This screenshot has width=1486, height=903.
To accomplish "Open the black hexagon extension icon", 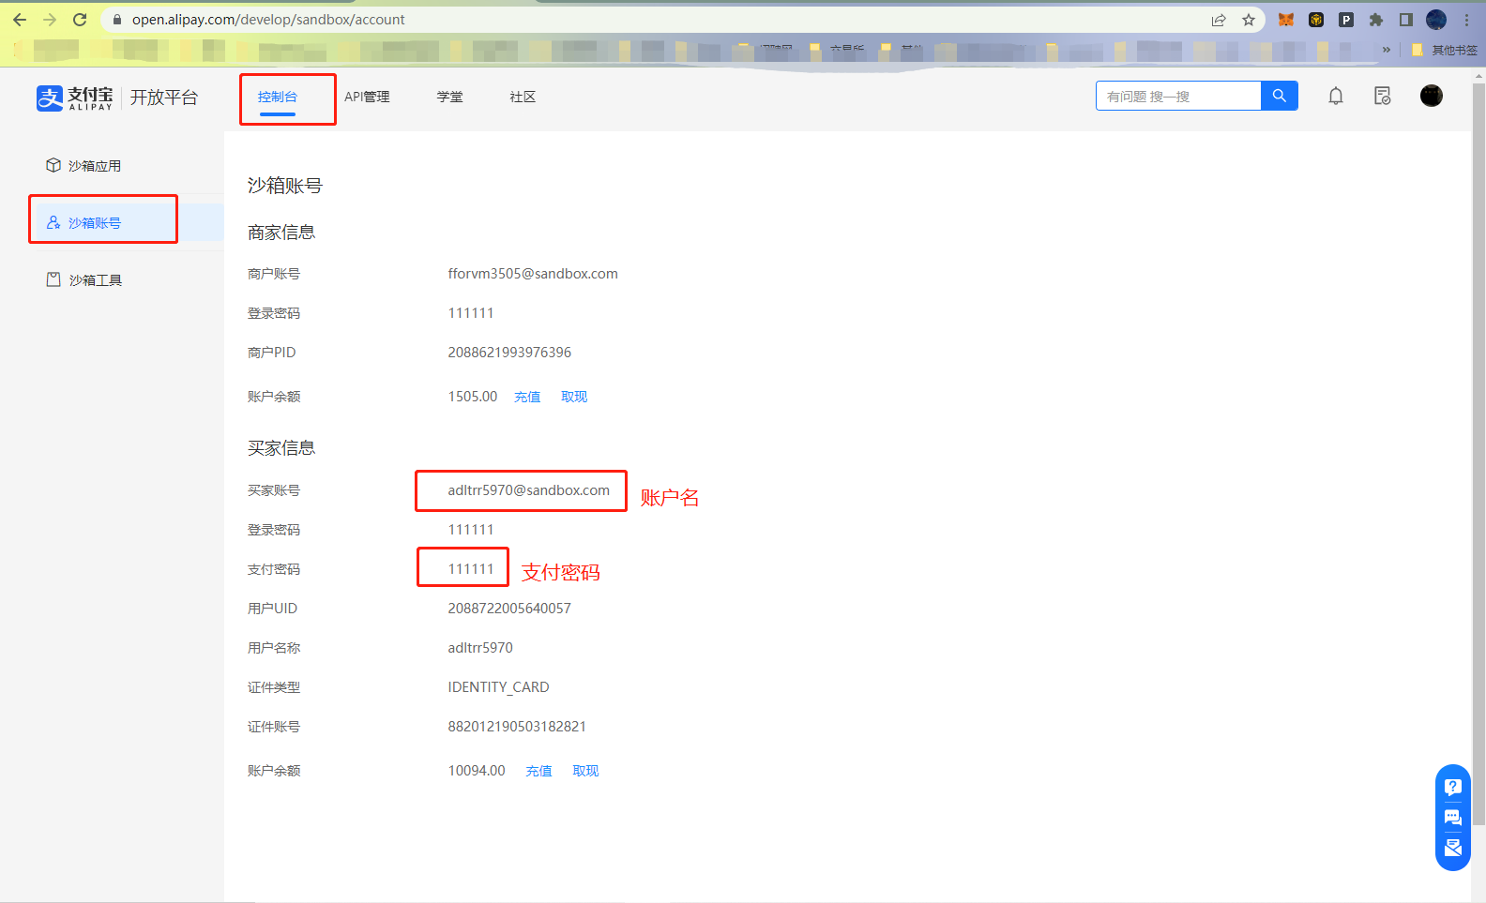I will click(1316, 20).
